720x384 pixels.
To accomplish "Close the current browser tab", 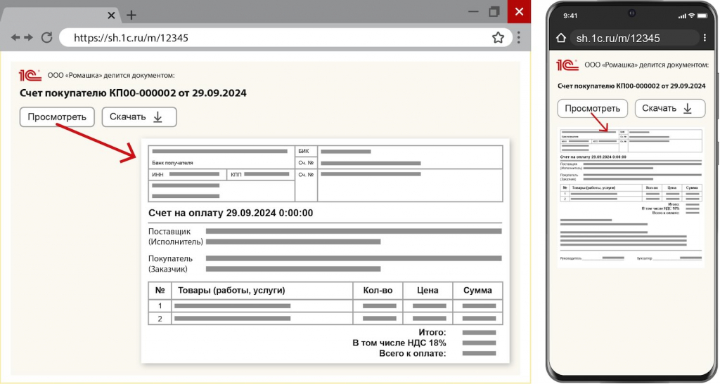I will coord(111,15).
